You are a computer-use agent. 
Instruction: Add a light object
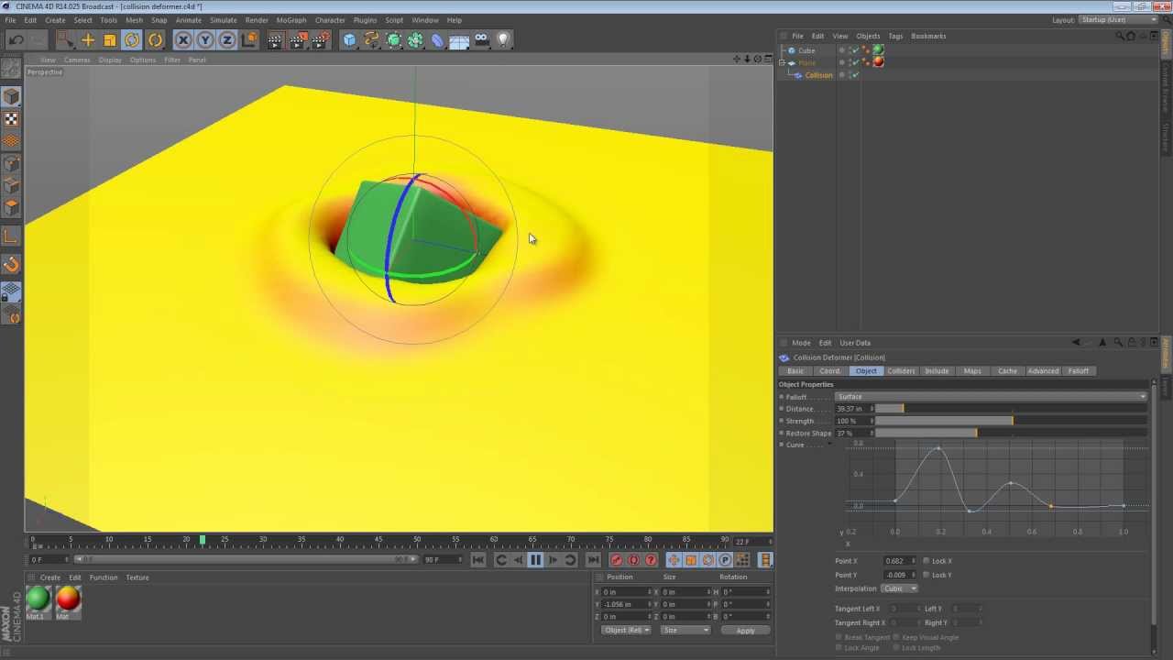pyautogui.click(x=503, y=39)
